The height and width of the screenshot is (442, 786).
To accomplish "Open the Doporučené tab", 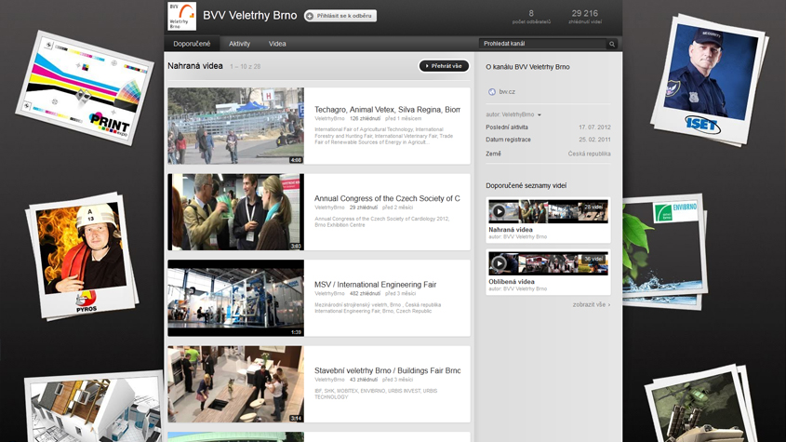I will click(x=192, y=44).
